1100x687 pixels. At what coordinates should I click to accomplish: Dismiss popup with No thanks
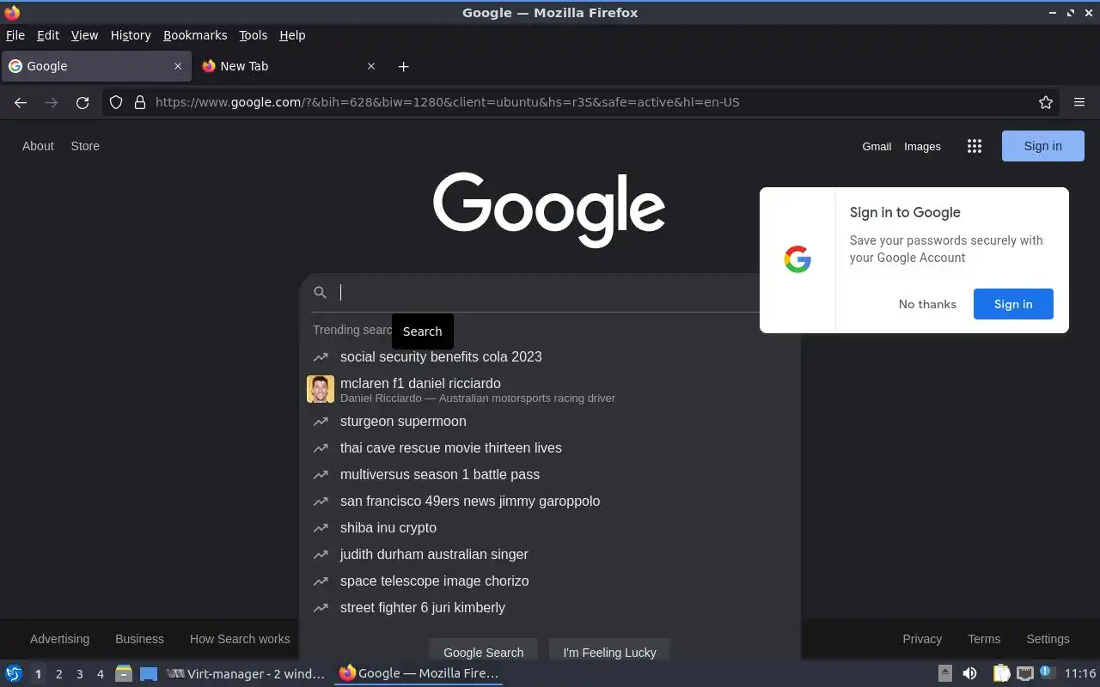927,304
